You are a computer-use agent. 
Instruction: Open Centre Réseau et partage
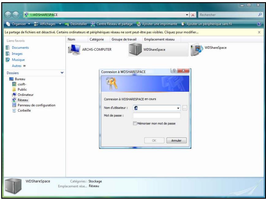coord(112,24)
